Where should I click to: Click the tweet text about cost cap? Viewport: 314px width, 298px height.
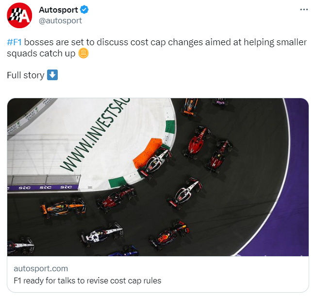pos(157,48)
